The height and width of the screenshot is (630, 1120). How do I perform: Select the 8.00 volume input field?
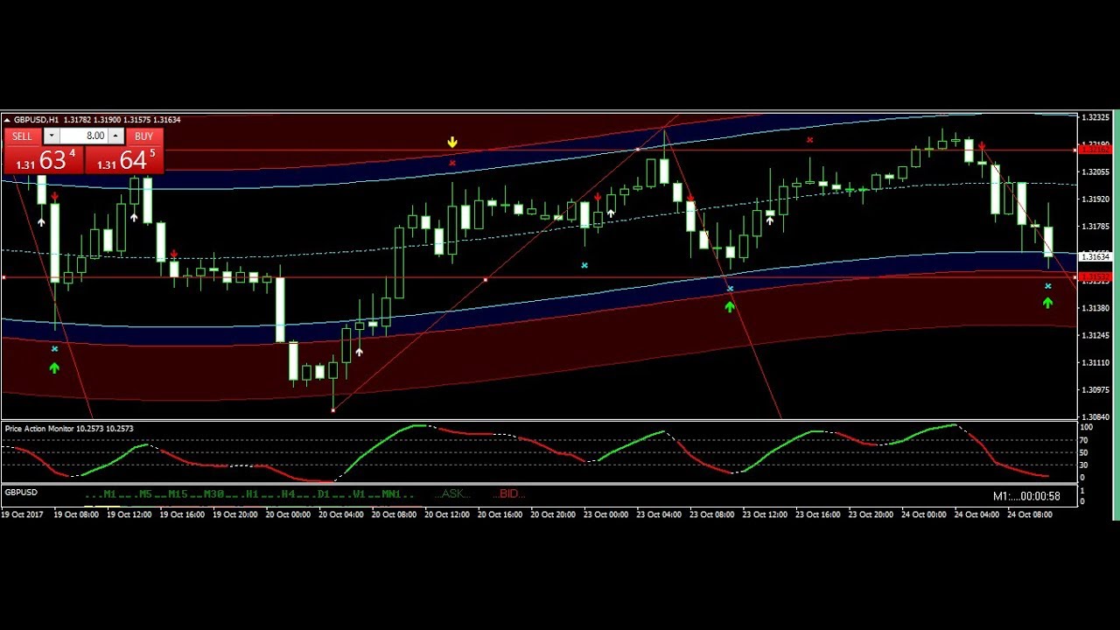84,136
